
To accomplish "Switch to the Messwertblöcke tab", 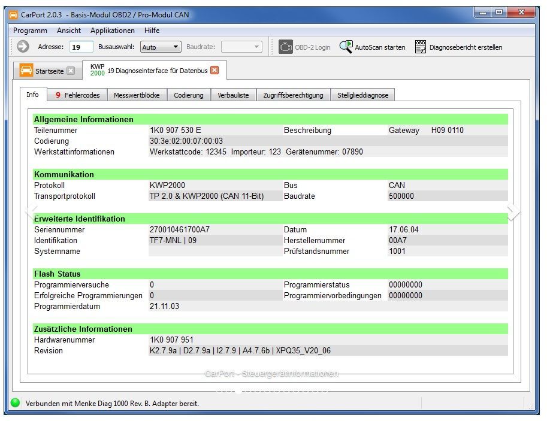I will point(137,95).
